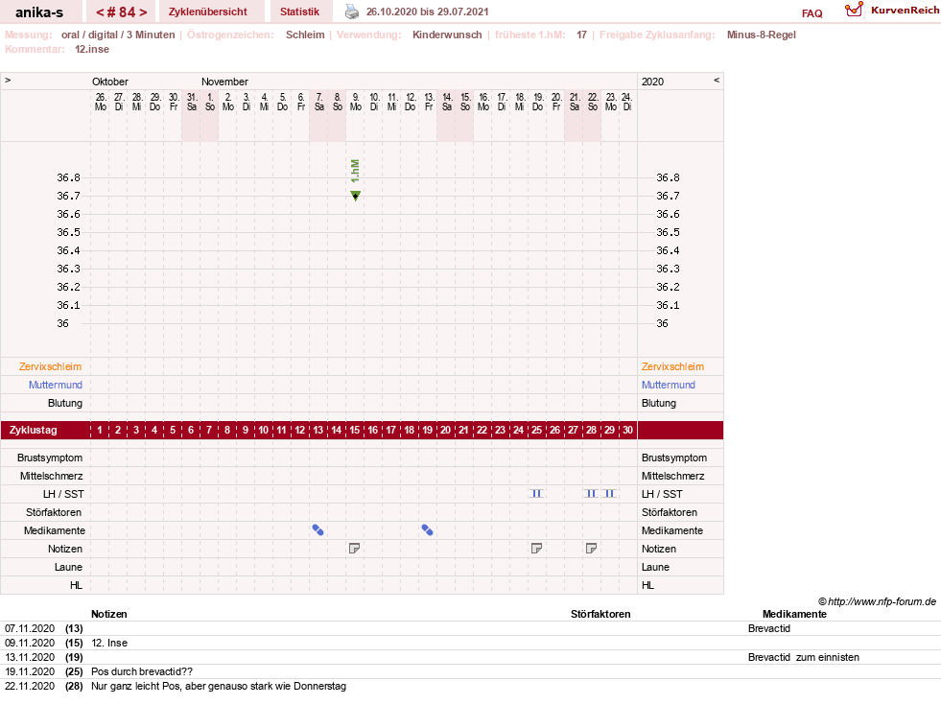Image resolution: width=941 pixels, height=728 pixels.
Task: Click the 22.11.2020 notes row date
Action: pyautogui.click(x=30, y=686)
